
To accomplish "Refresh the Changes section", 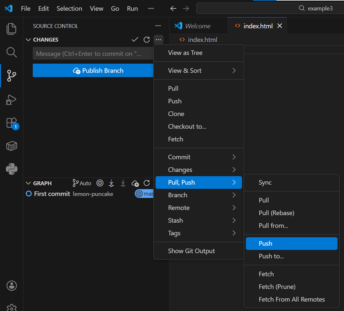I will click(146, 40).
